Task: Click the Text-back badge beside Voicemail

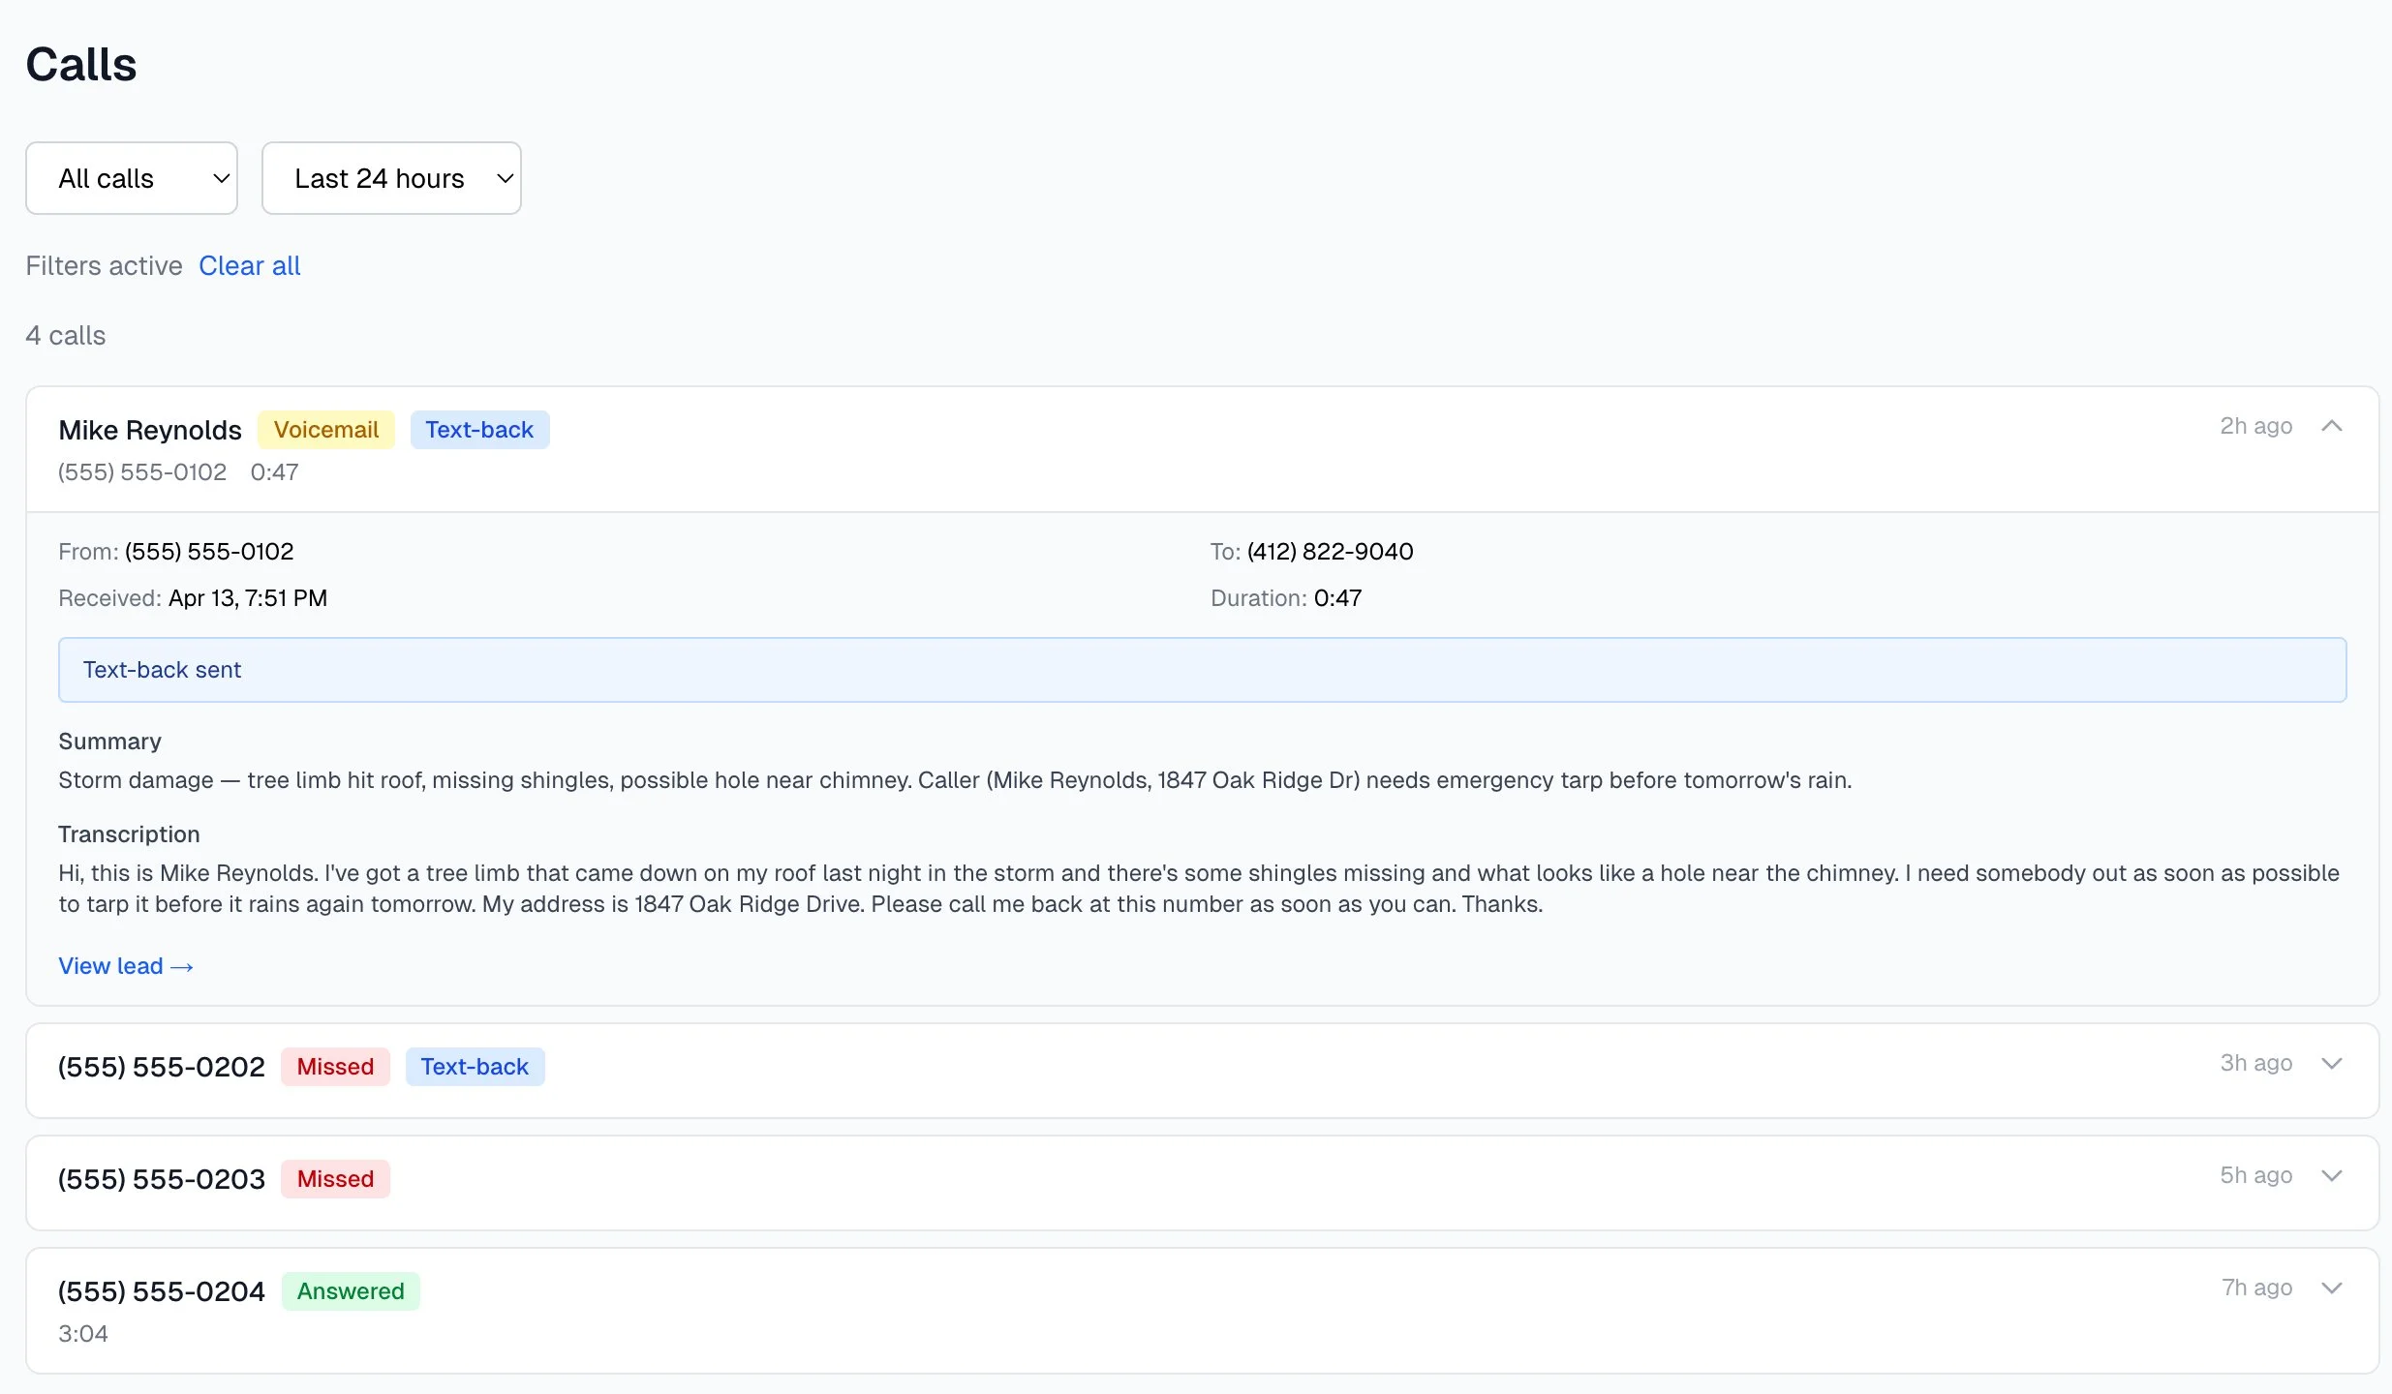Action: click(479, 429)
